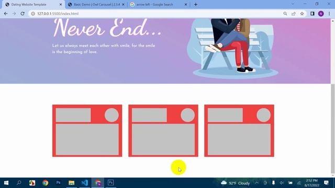Open the first Photoshop taskbar icon
This screenshot has height=188, width=335.
click(x=58, y=183)
